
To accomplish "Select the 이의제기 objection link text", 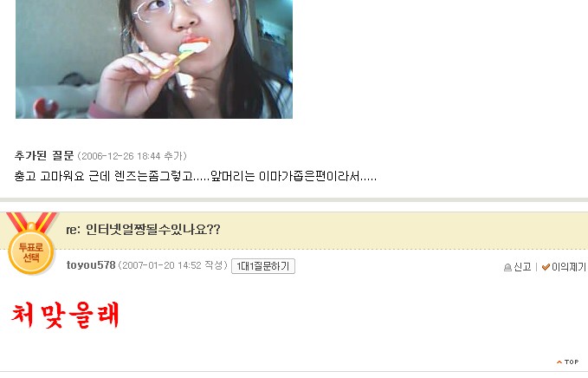I will point(568,267).
